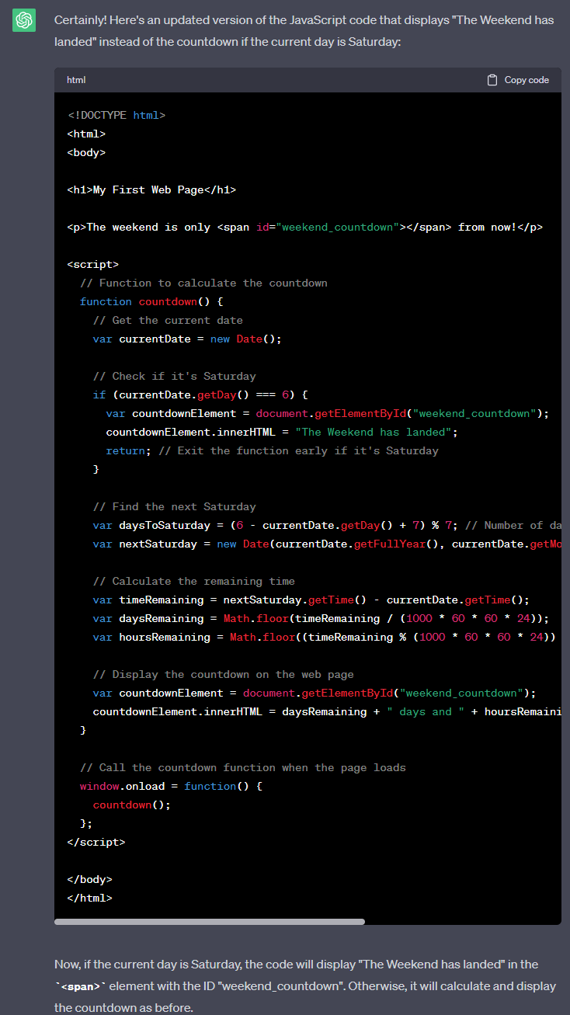Click the inline <span> code in the explanation
570x1015 pixels.
tap(80, 986)
